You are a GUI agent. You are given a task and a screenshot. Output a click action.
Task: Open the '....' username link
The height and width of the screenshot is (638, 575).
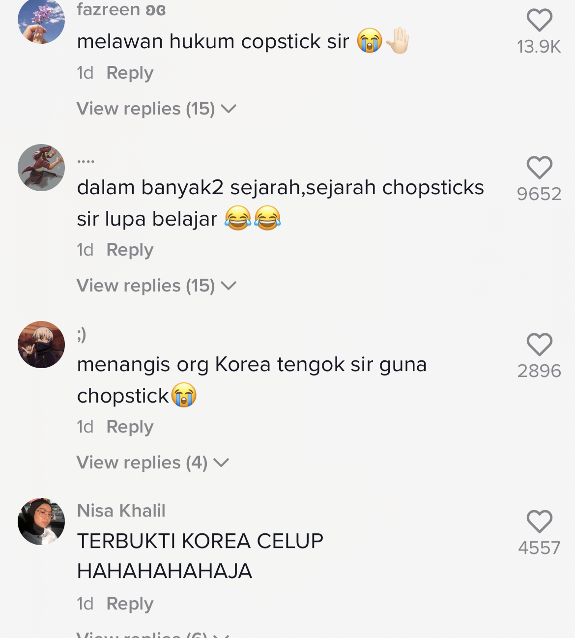tap(86, 161)
